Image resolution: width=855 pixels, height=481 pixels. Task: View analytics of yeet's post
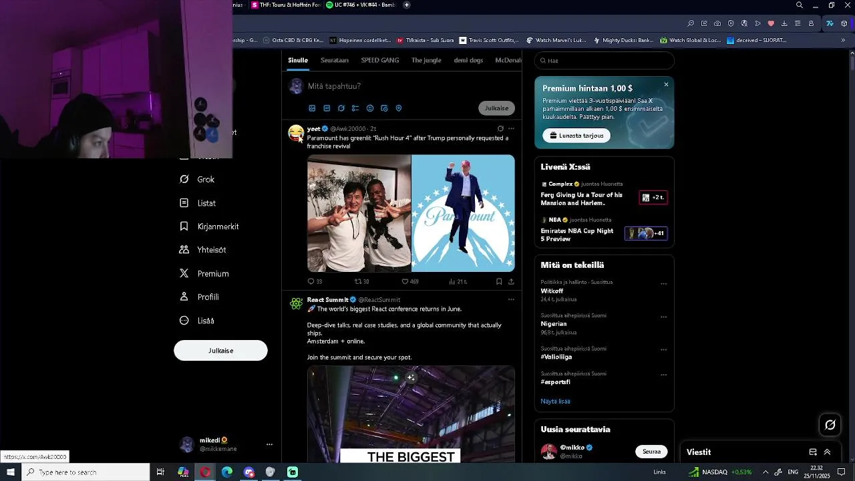458,281
